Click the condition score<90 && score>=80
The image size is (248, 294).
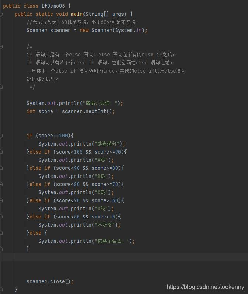pyautogui.click(x=87, y=168)
